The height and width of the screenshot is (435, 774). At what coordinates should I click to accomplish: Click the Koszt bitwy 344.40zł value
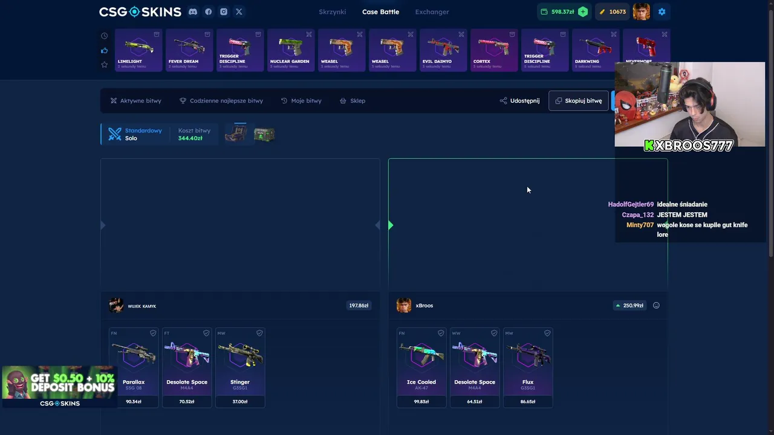tap(190, 138)
